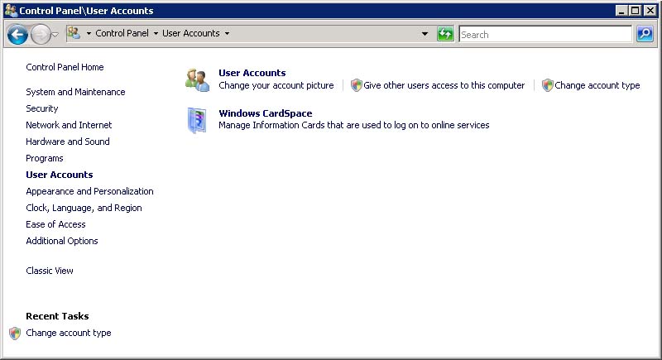Click the two-people User Accounts icon

point(197,79)
